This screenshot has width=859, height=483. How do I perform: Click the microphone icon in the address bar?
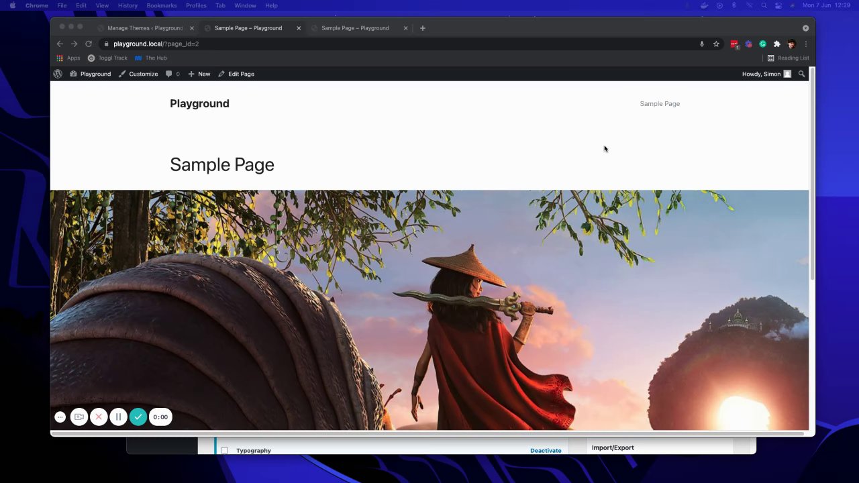702,44
